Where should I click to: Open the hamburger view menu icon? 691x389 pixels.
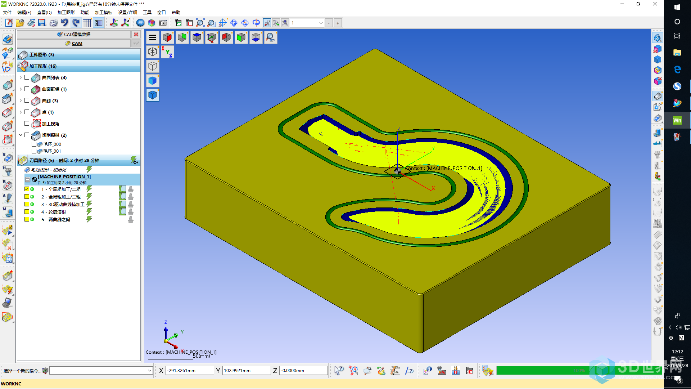153,37
